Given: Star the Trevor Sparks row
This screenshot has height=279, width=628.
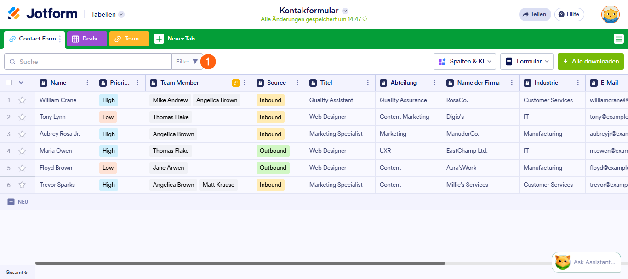Looking at the screenshot, I should (x=22, y=185).
